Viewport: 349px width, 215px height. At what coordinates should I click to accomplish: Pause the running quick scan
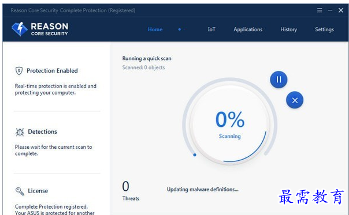[279, 80]
